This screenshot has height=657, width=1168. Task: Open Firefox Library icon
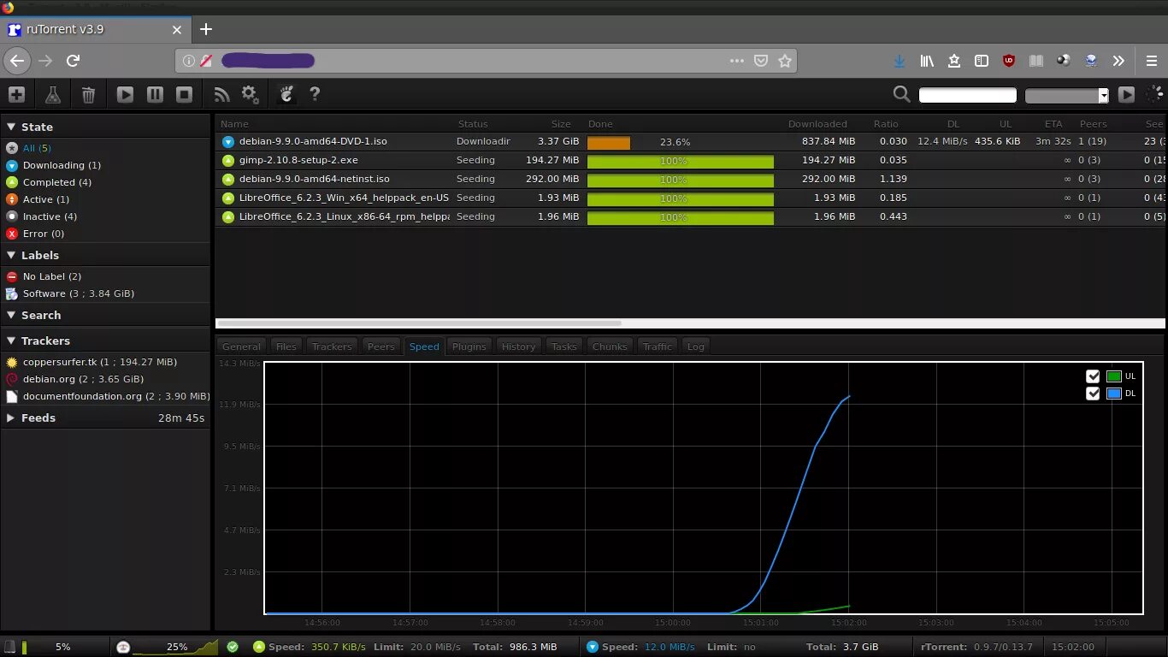coord(927,61)
